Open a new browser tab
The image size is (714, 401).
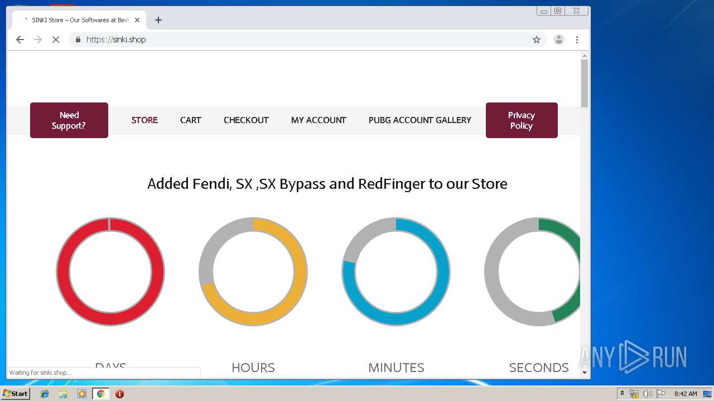point(158,20)
